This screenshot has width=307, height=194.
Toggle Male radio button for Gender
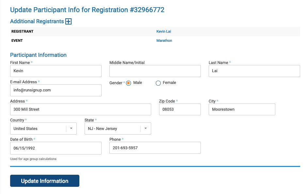[x=128, y=83]
